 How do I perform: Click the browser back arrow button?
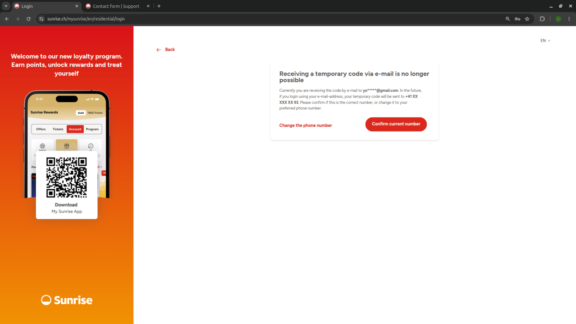pos(7,19)
